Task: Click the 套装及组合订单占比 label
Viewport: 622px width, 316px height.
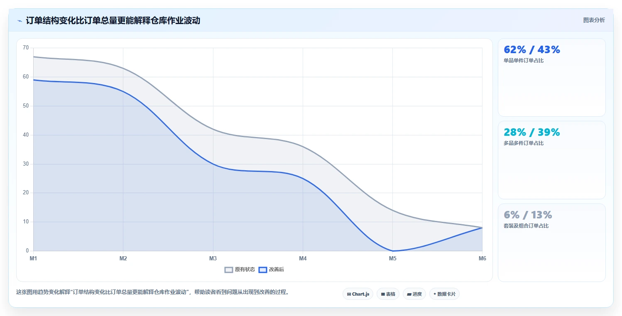Action: pos(526,226)
